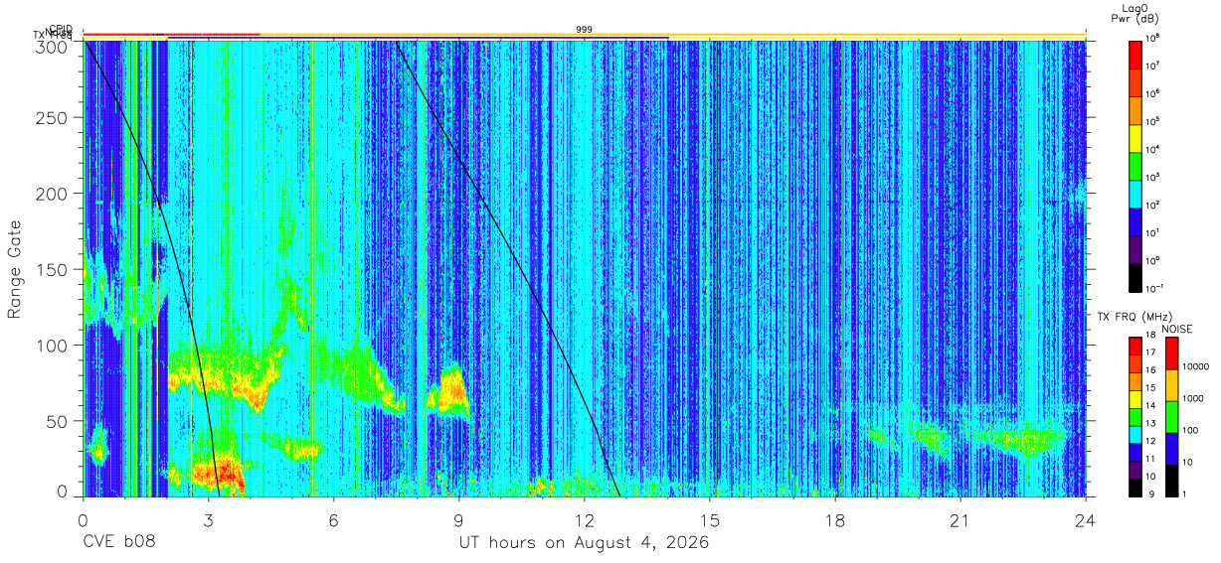1221x563 pixels.
Task: Click the 'Range Gate' y-axis title
Action: pos(15,269)
